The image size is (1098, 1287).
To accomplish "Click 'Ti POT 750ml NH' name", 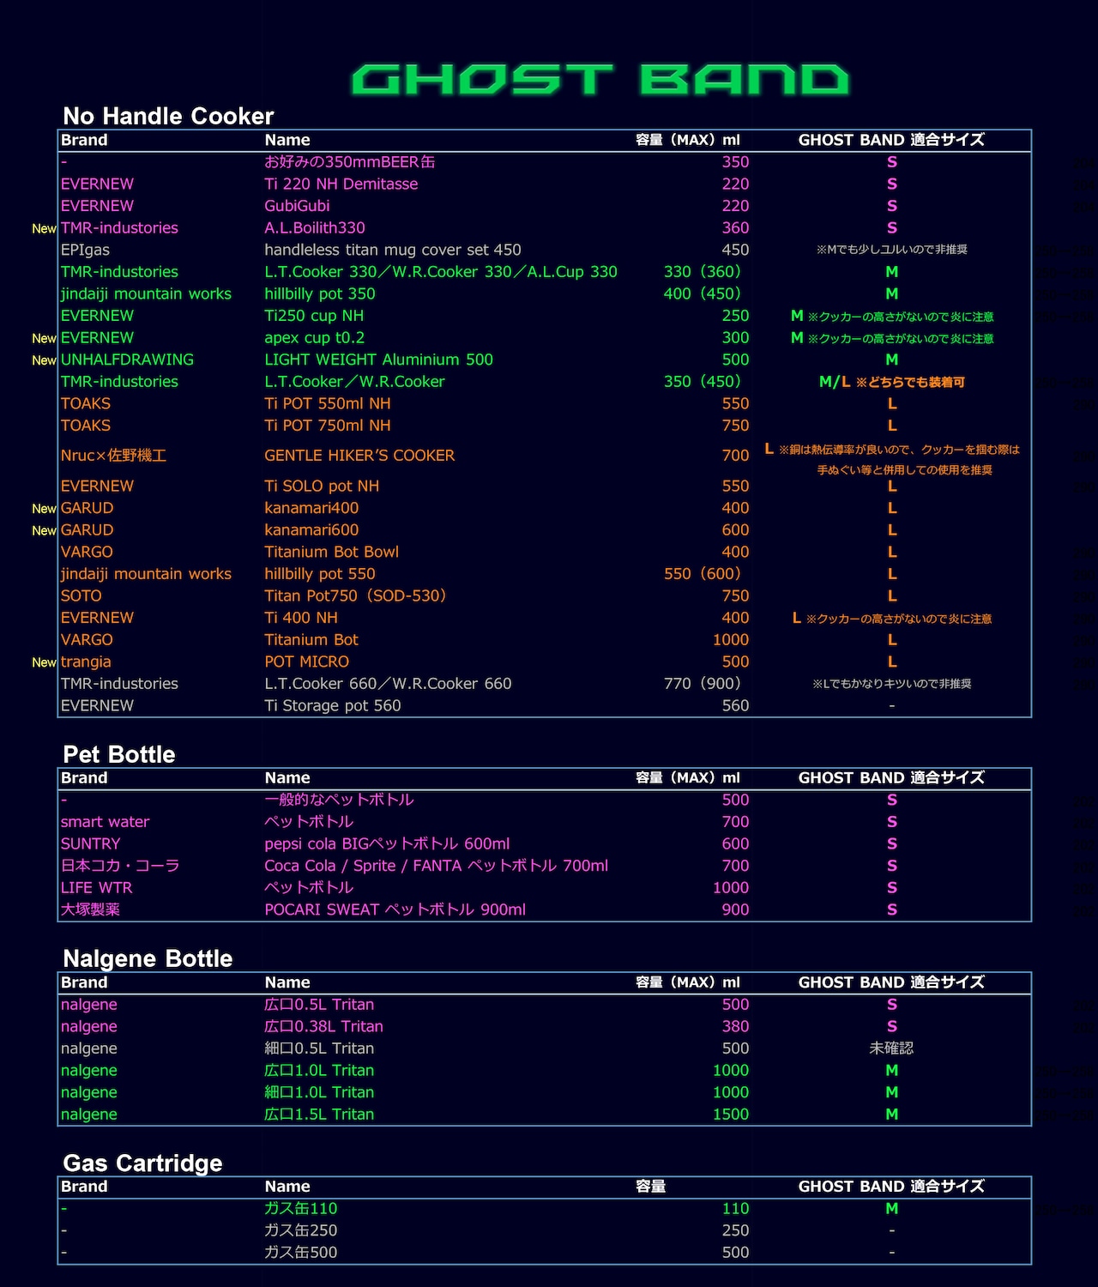I will 328,426.
